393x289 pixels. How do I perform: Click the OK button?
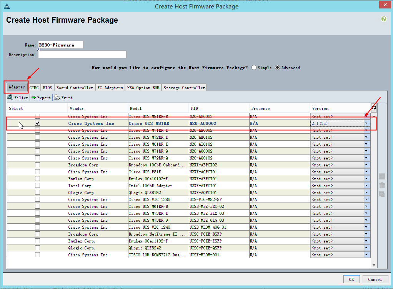coord(351,279)
